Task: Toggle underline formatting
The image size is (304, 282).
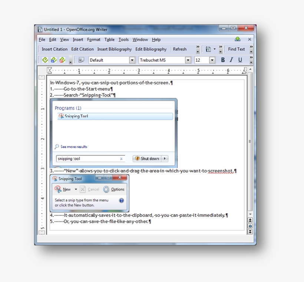Action: pos(239,60)
